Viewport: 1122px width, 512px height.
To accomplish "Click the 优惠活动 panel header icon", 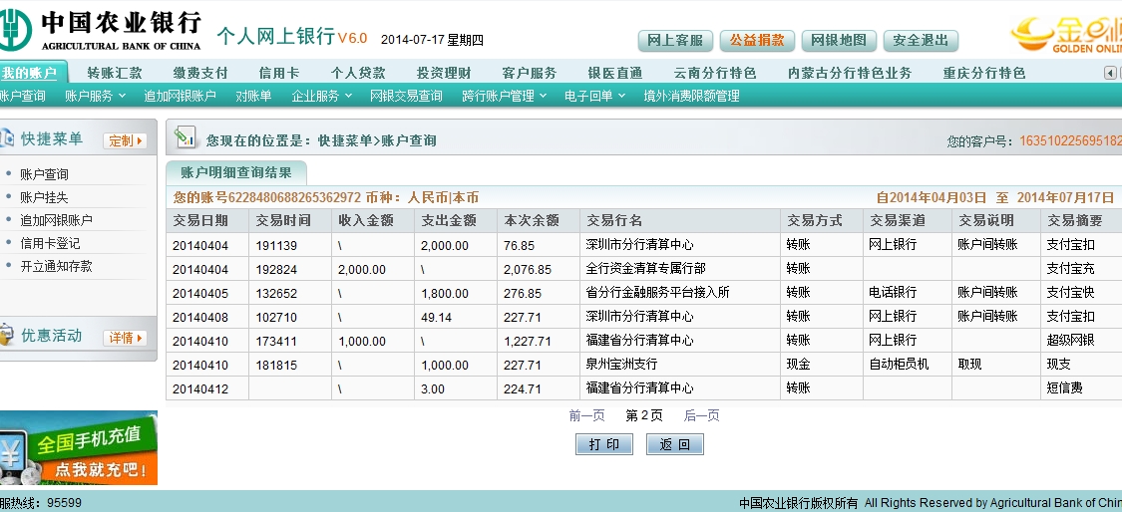I will click(x=6, y=336).
